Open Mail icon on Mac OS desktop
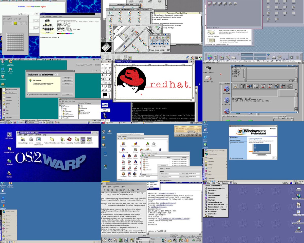Image resolution: width=304 pixels, height=243 pixels. pos(298,205)
